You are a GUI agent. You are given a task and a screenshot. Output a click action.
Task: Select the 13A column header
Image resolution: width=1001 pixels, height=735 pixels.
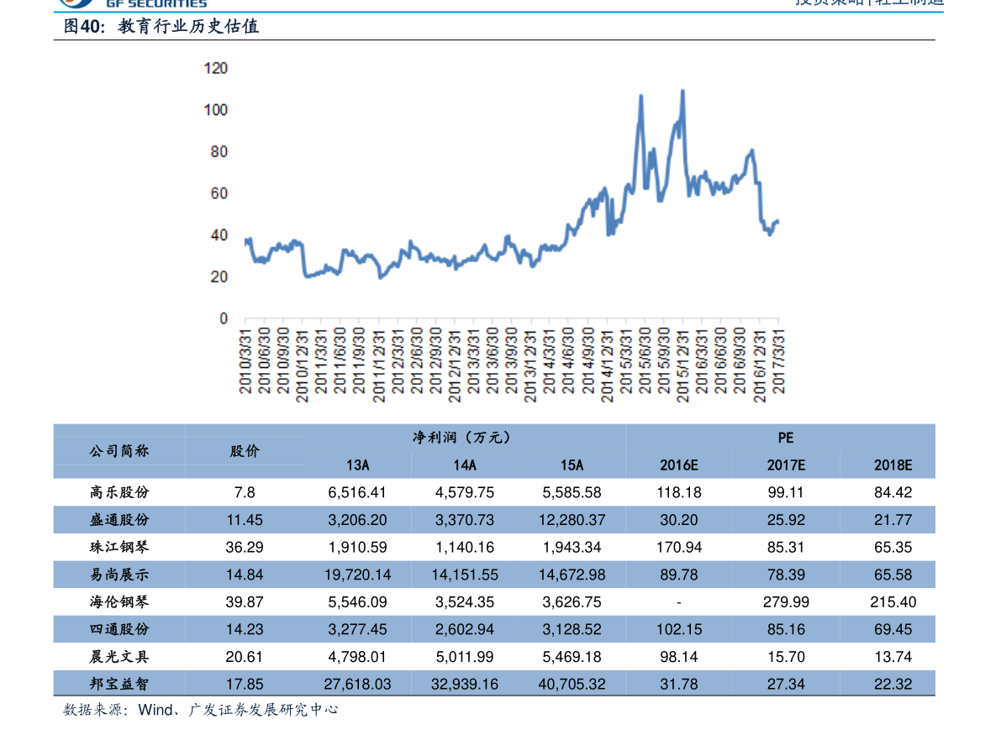click(357, 465)
